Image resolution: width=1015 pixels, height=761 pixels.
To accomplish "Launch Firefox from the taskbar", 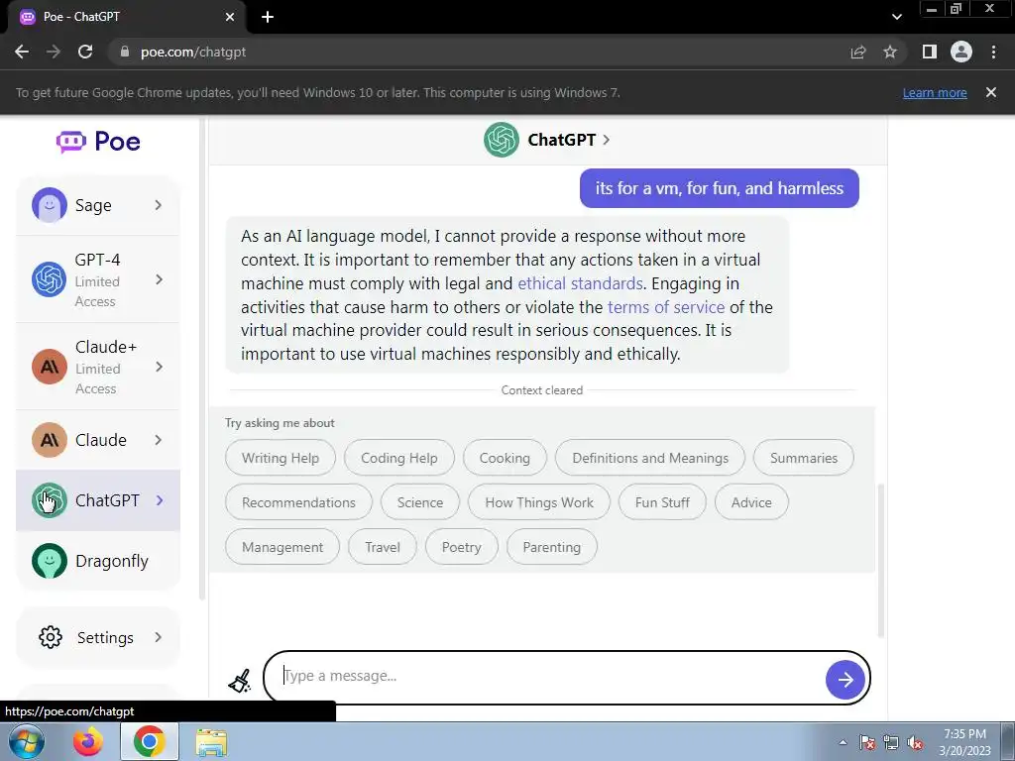I will click(x=87, y=741).
